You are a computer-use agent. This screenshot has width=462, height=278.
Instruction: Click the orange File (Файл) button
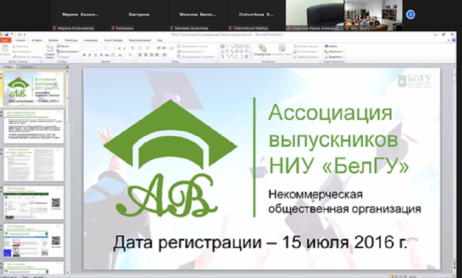click(x=6, y=40)
